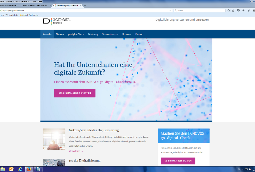This screenshot has height=172, width=255.
Task: Click the send tab (paper plane) icon
Action: (249, 11)
